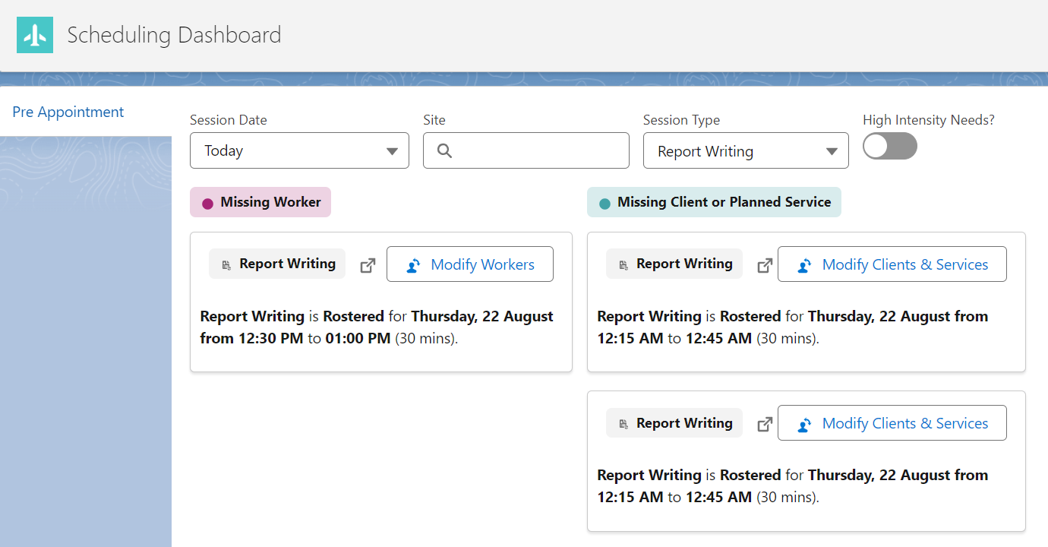Open the Session Type dropdown showing Report Writing
Viewport: 1048px width, 547px height.
point(745,150)
